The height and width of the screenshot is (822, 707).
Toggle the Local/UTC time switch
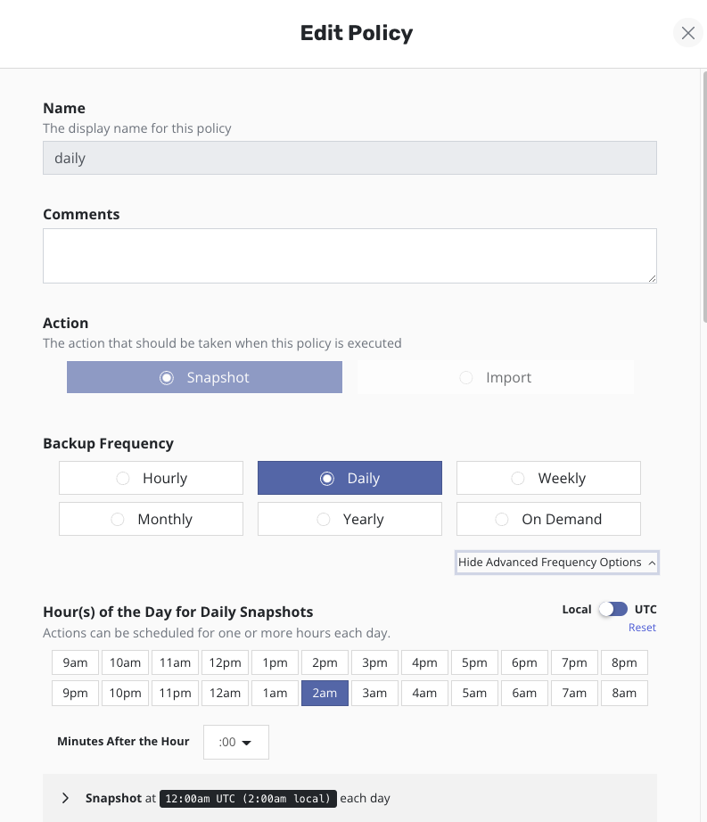point(612,609)
